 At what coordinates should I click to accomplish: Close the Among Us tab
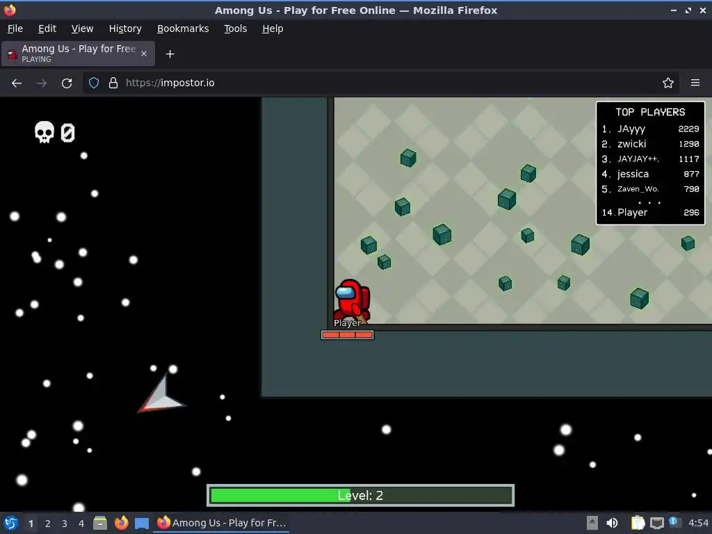[x=143, y=54]
